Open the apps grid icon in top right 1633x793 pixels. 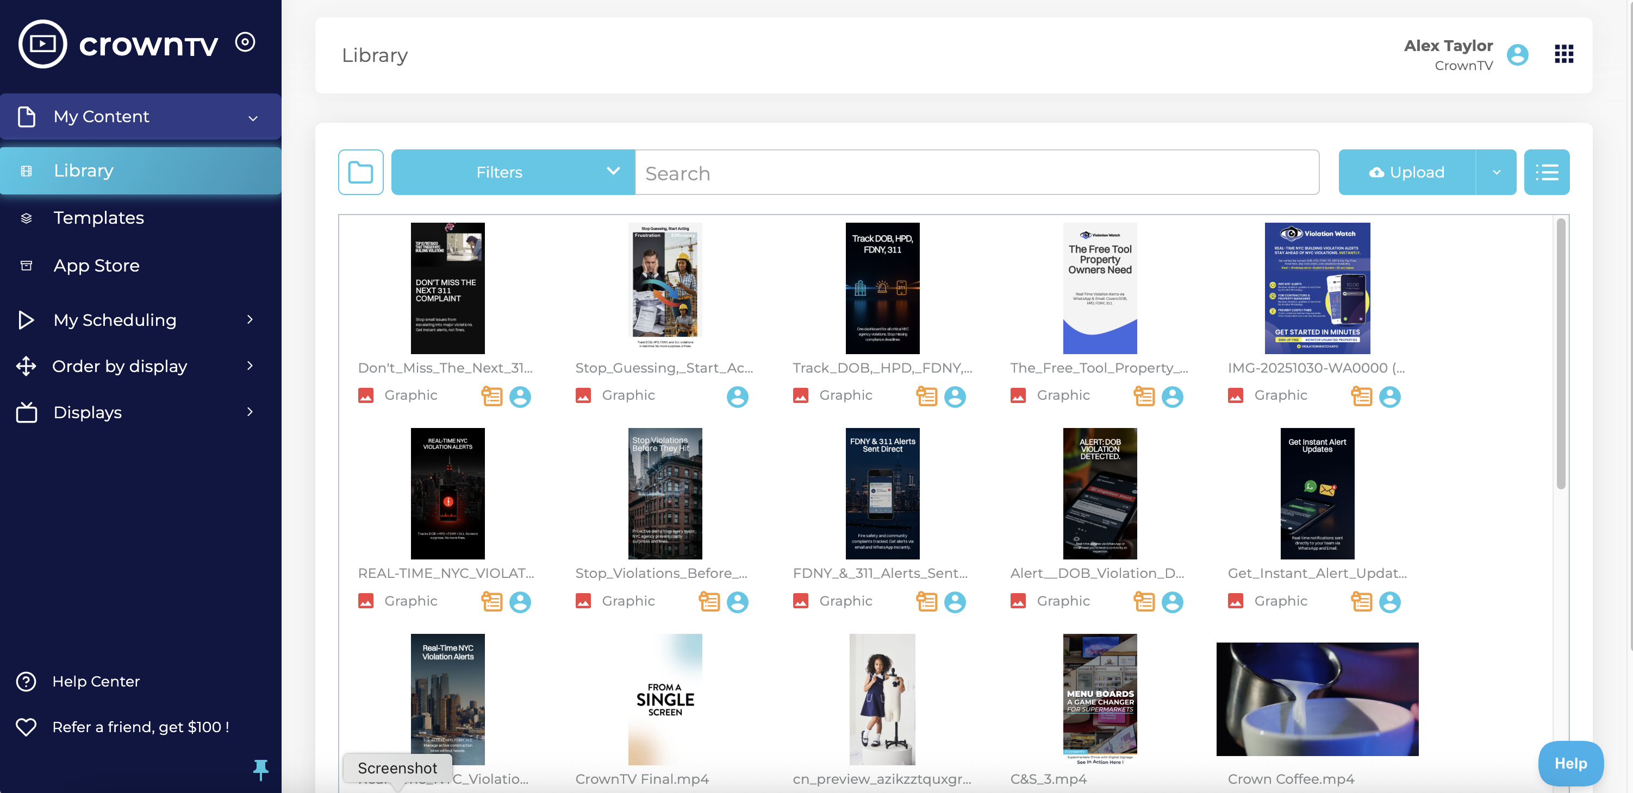pyautogui.click(x=1563, y=54)
